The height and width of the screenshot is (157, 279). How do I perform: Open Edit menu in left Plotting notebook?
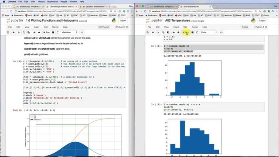(18, 27)
